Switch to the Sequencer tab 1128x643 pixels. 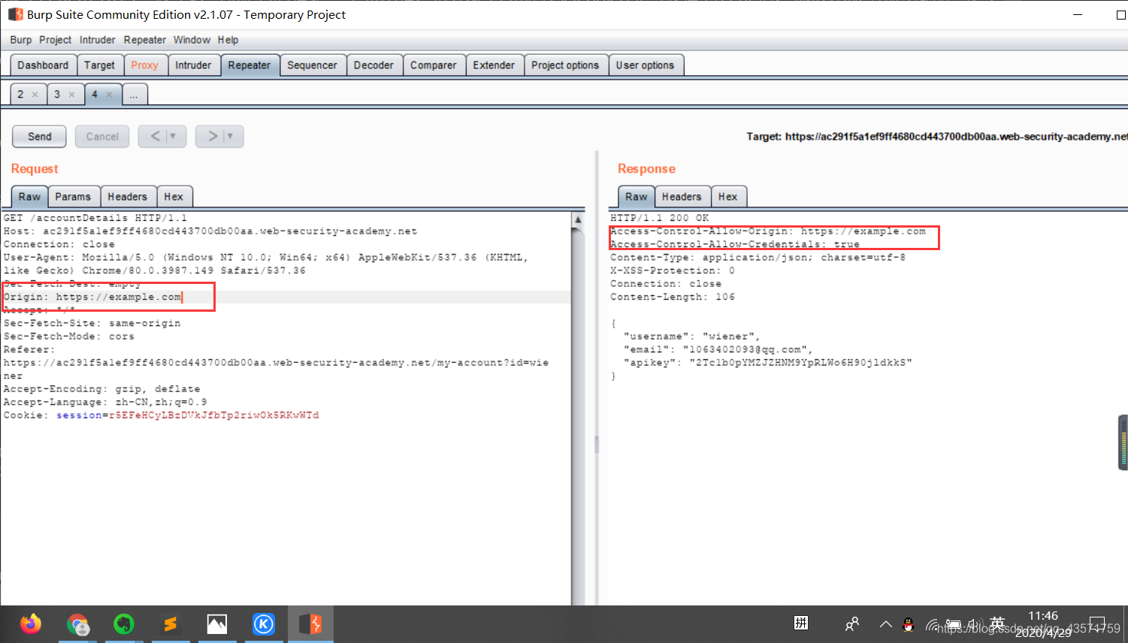pyautogui.click(x=312, y=65)
